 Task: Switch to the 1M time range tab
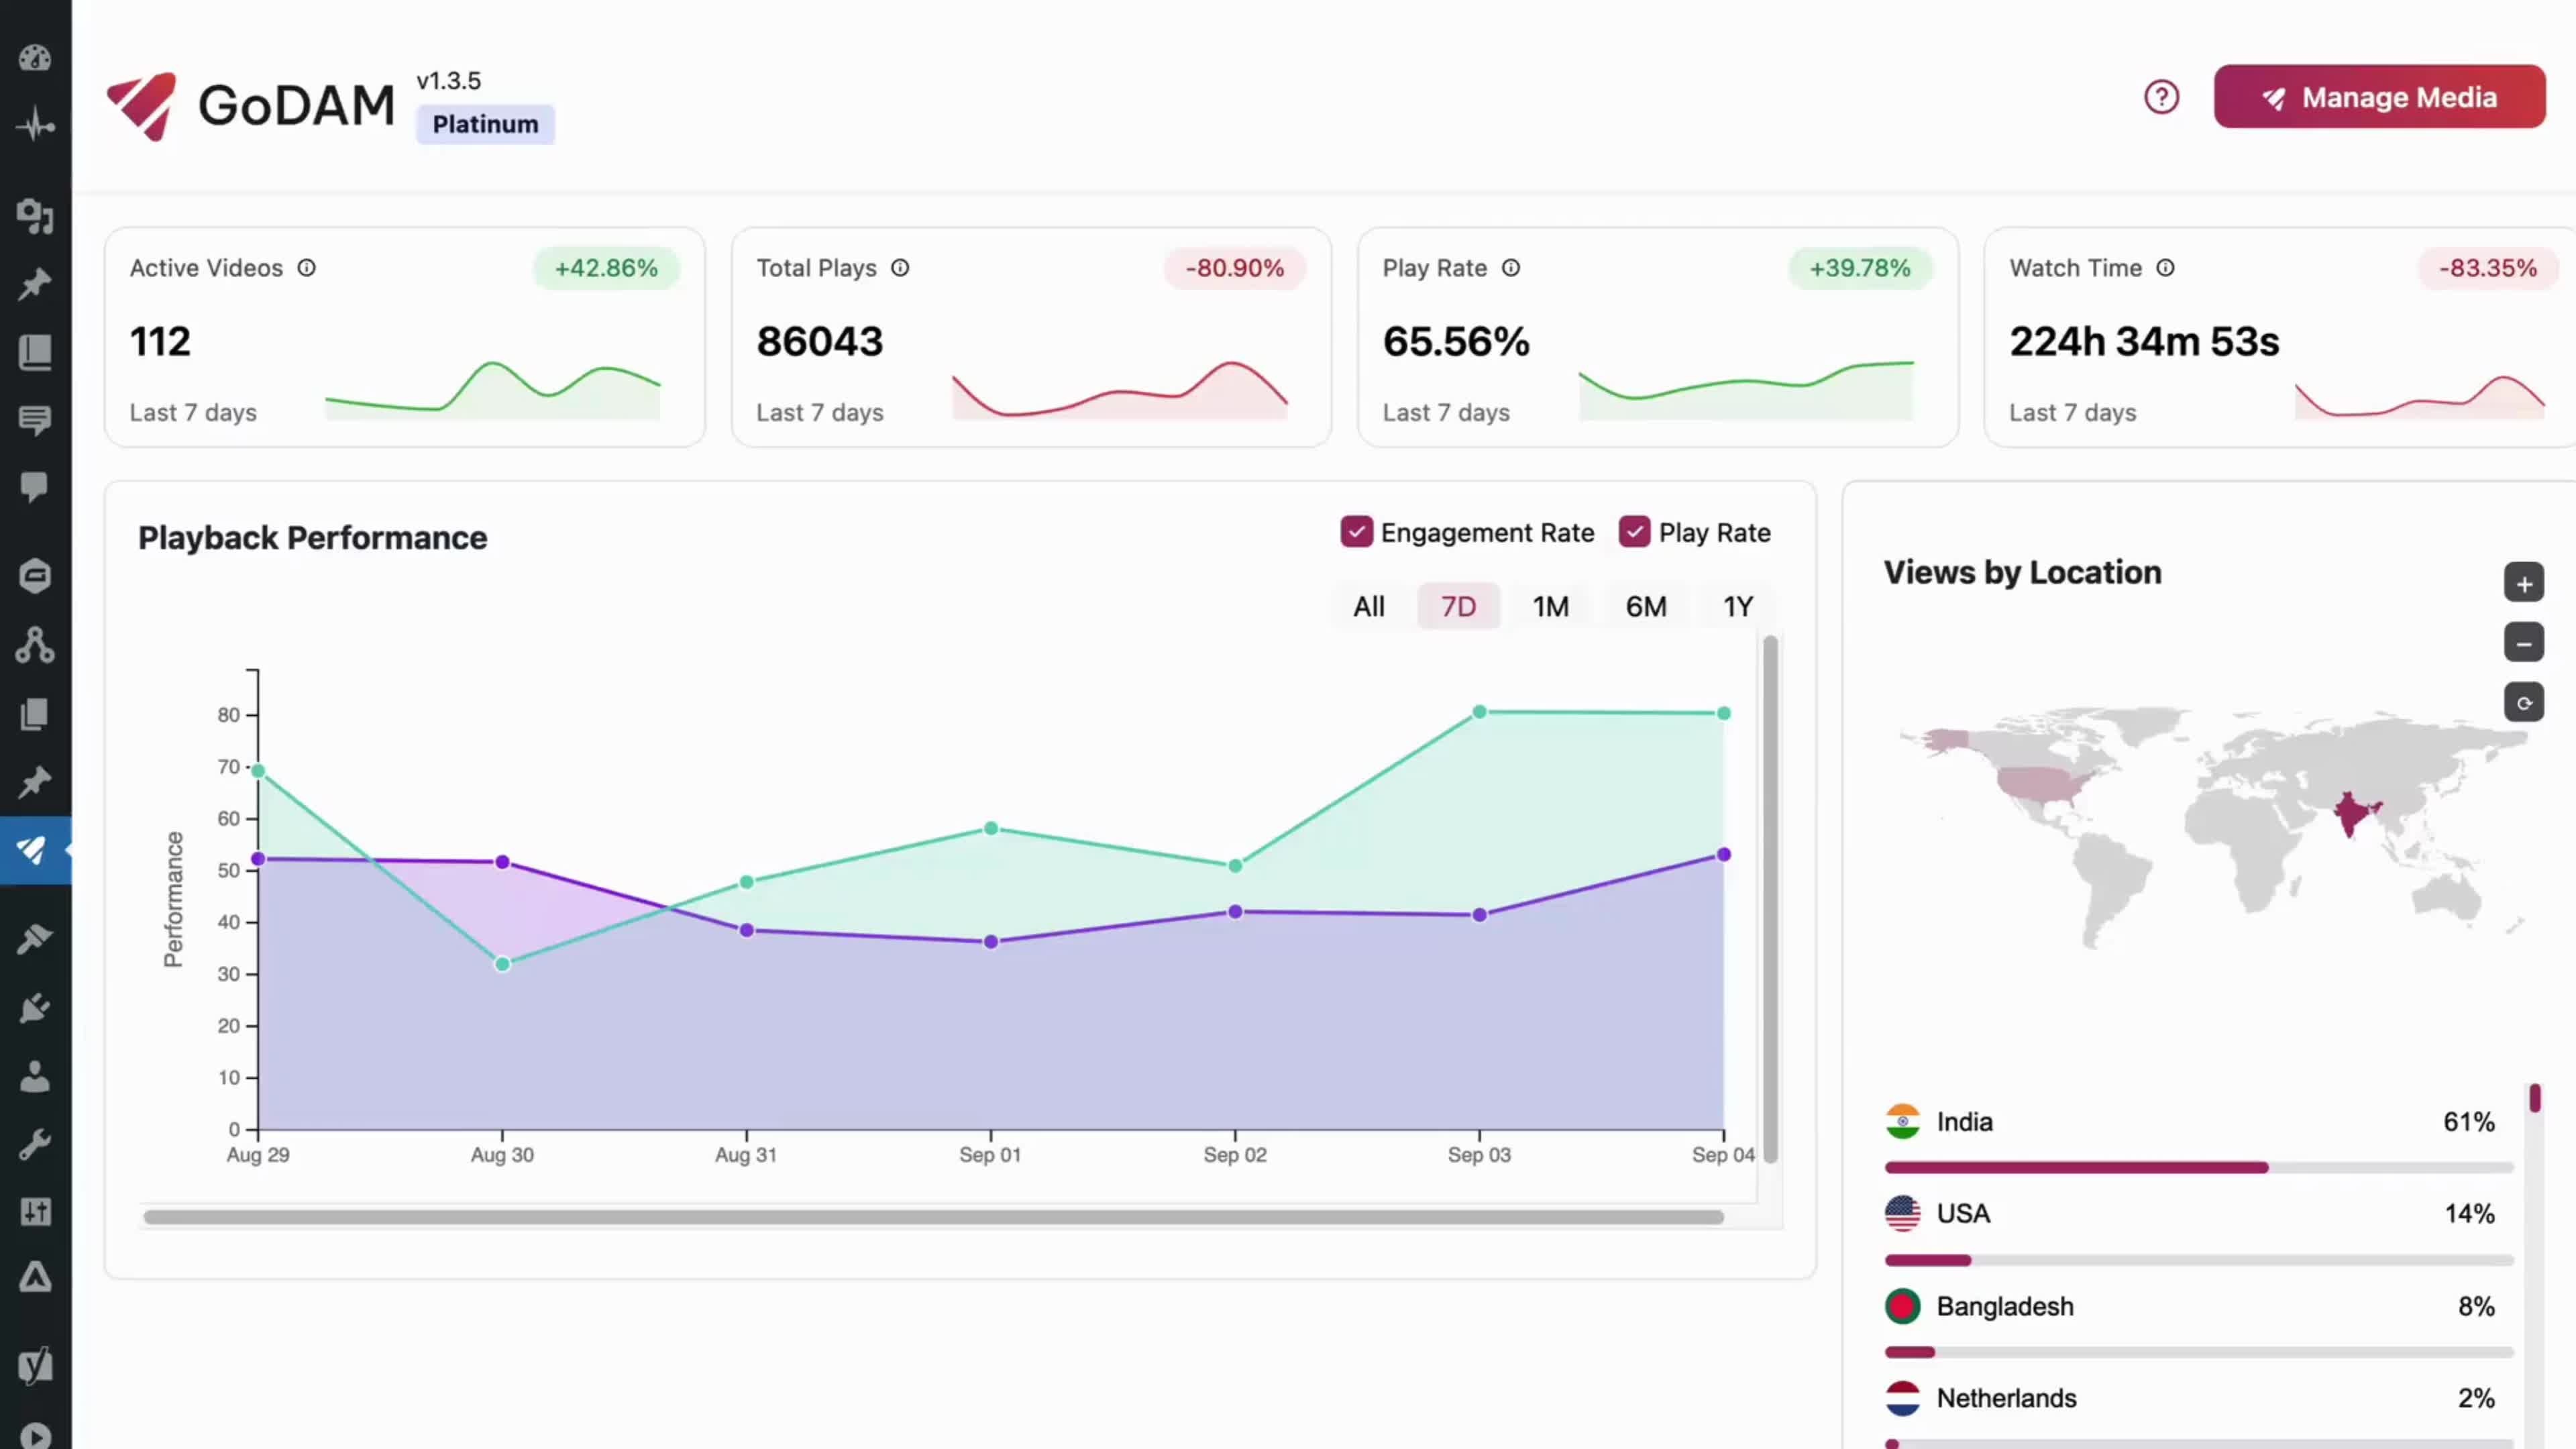(x=1551, y=606)
